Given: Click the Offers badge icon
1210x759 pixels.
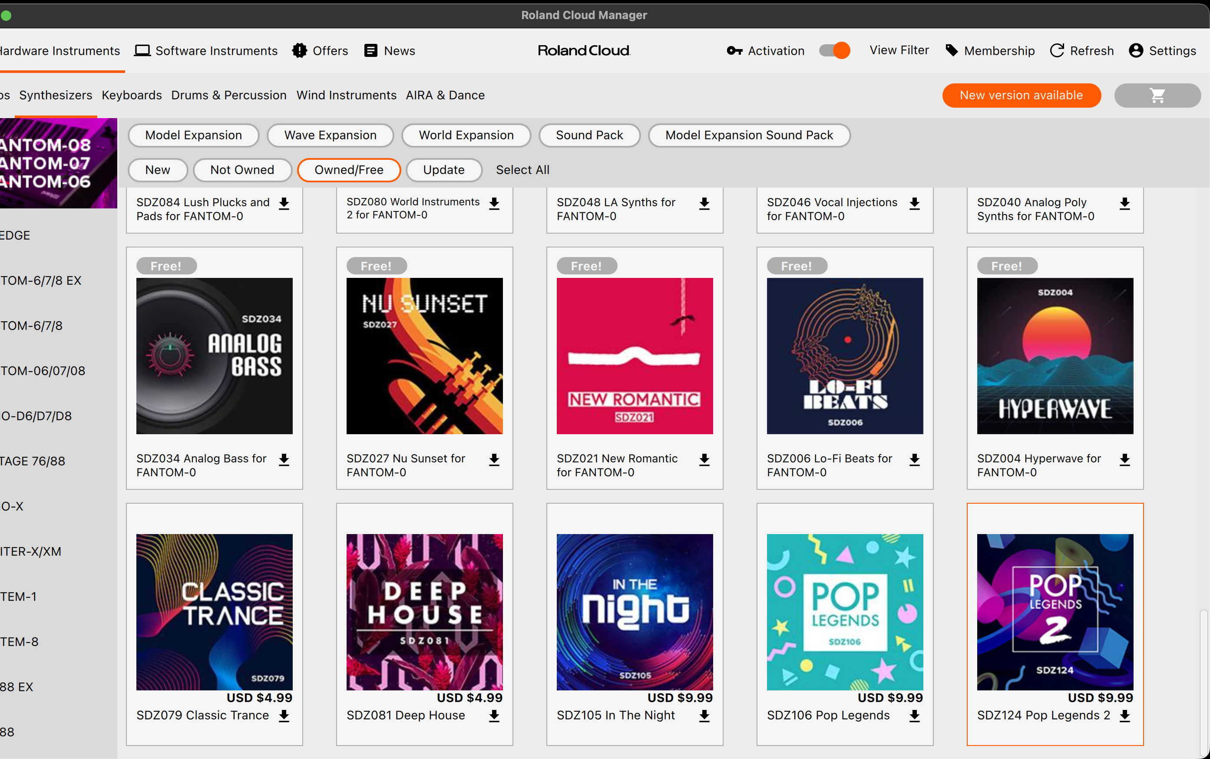Looking at the screenshot, I should (300, 50).
